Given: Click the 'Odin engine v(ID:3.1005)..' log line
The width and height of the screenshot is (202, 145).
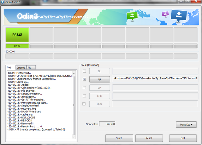Looking at the screenshot, I should click(x=29, y=88).
